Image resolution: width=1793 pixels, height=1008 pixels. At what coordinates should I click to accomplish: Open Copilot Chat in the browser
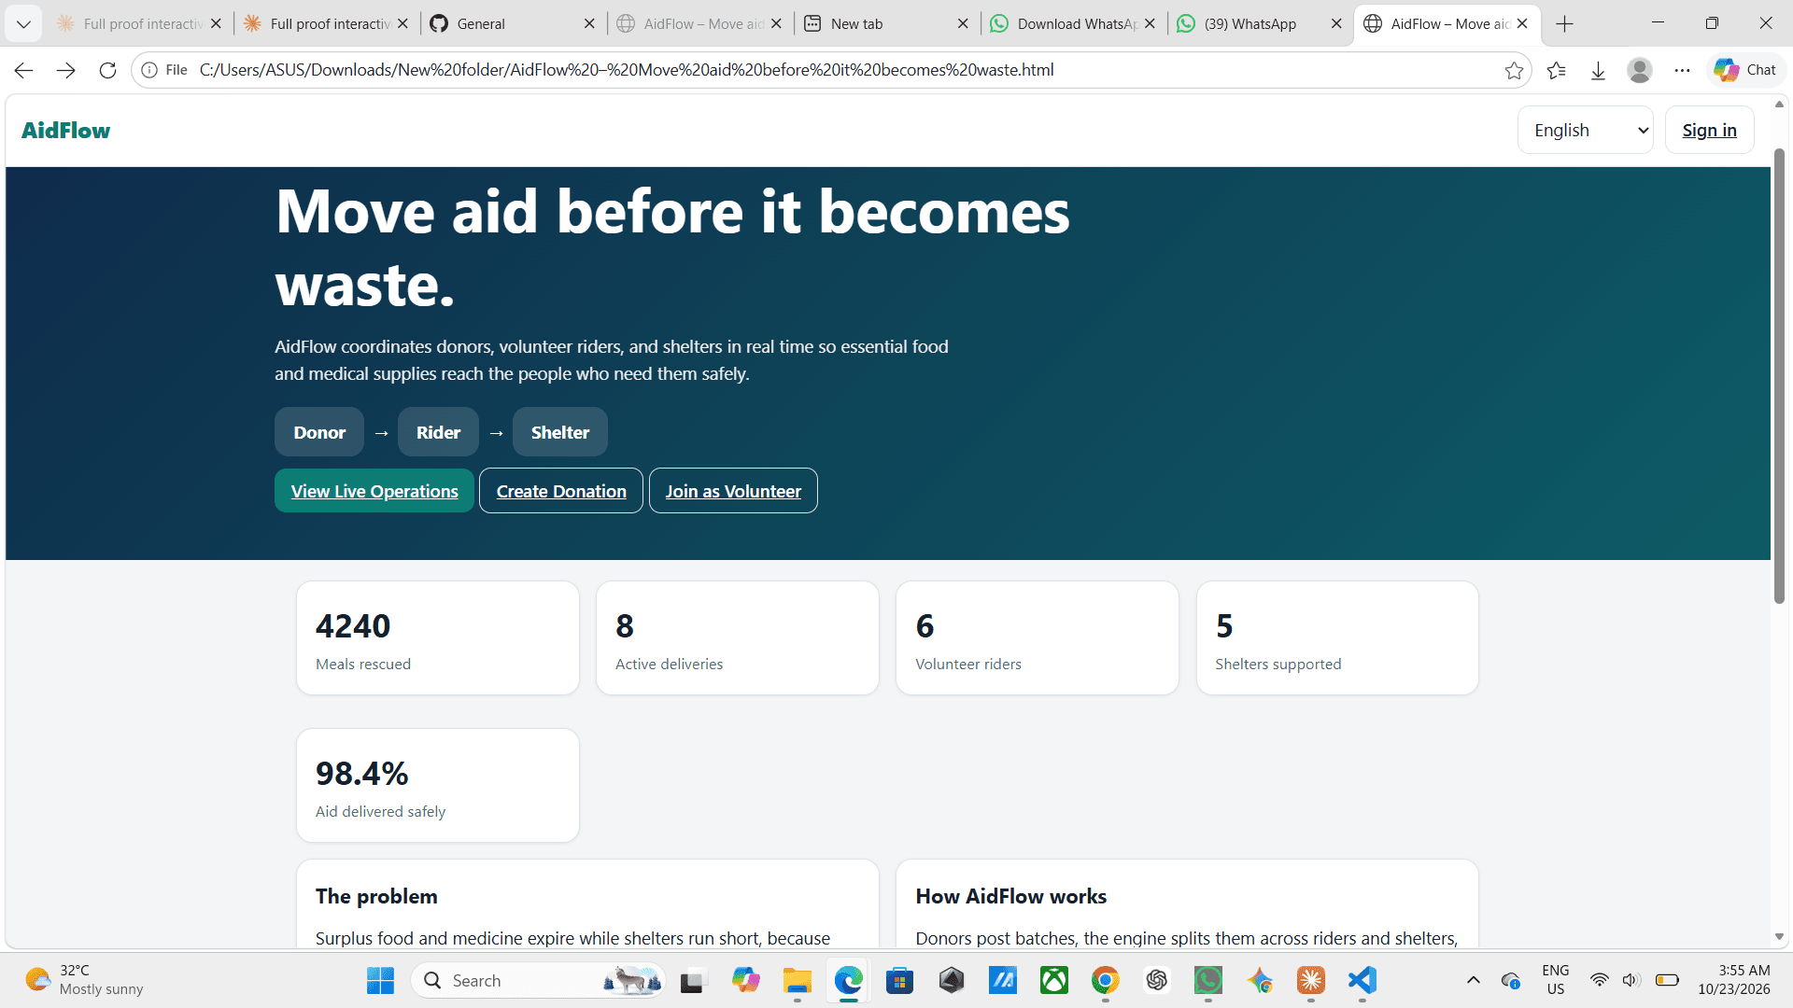[1745, 70]
